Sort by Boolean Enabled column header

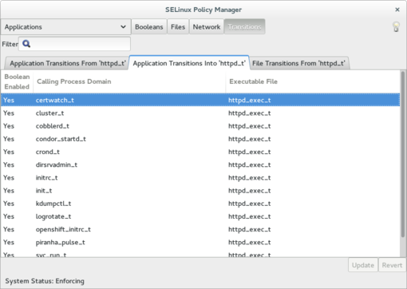pos(17,81)
